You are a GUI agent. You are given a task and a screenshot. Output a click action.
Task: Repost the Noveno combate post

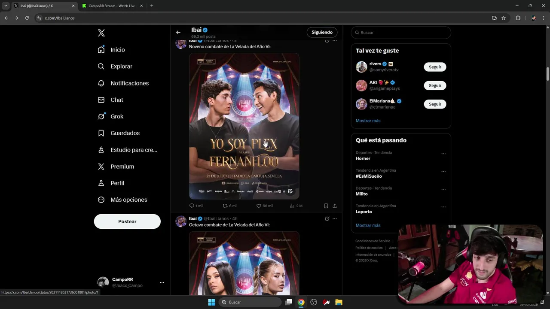[x=229, y=206]
